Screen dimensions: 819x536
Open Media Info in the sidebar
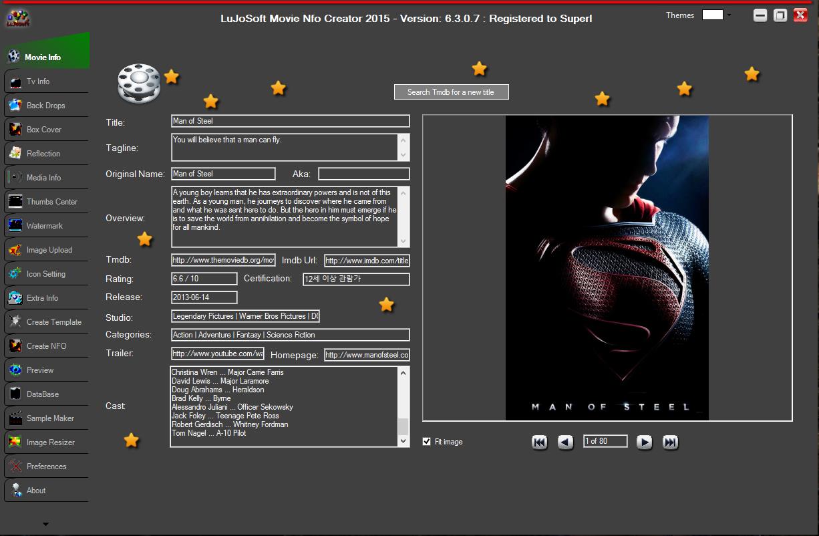[46, 178]
